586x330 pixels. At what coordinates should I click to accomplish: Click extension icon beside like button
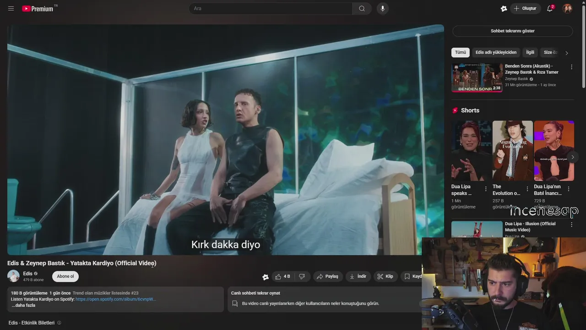coord(265,277)
